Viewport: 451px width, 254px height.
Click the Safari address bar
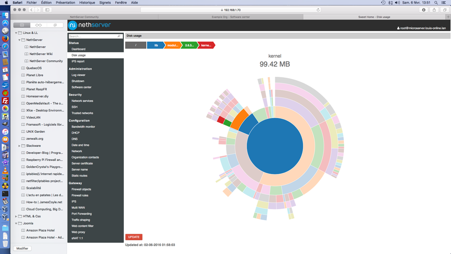click(x=230, y=10)
